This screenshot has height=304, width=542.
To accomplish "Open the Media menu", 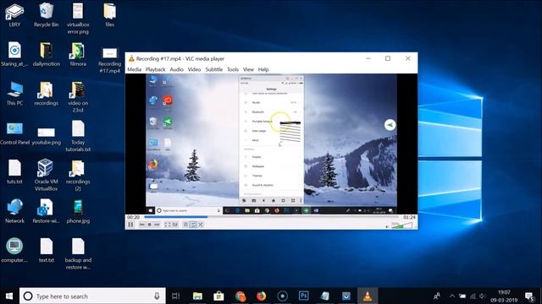I will [x=134, y=69].
